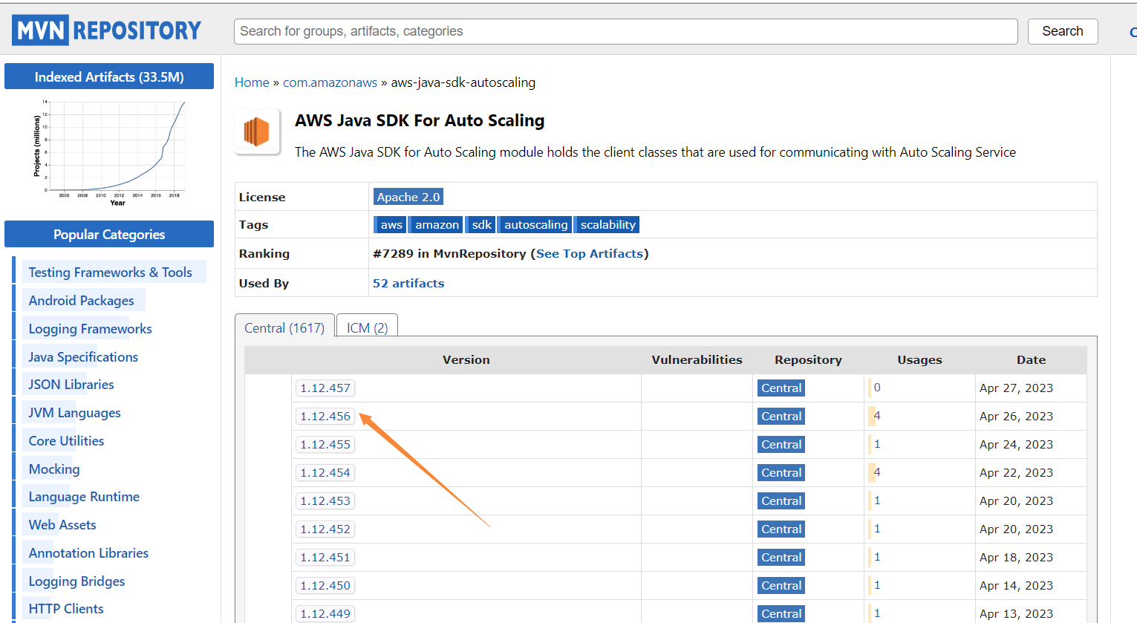Click the date Apr 26, 2023
Screen dimensions: 1137x623
point(1016,417)
